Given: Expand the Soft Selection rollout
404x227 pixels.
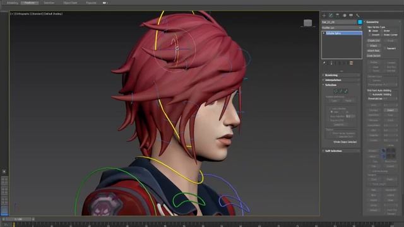Looking at the screenshot, I should click(342, 151).
